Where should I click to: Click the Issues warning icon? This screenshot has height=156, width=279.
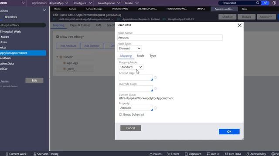point(151,154)
